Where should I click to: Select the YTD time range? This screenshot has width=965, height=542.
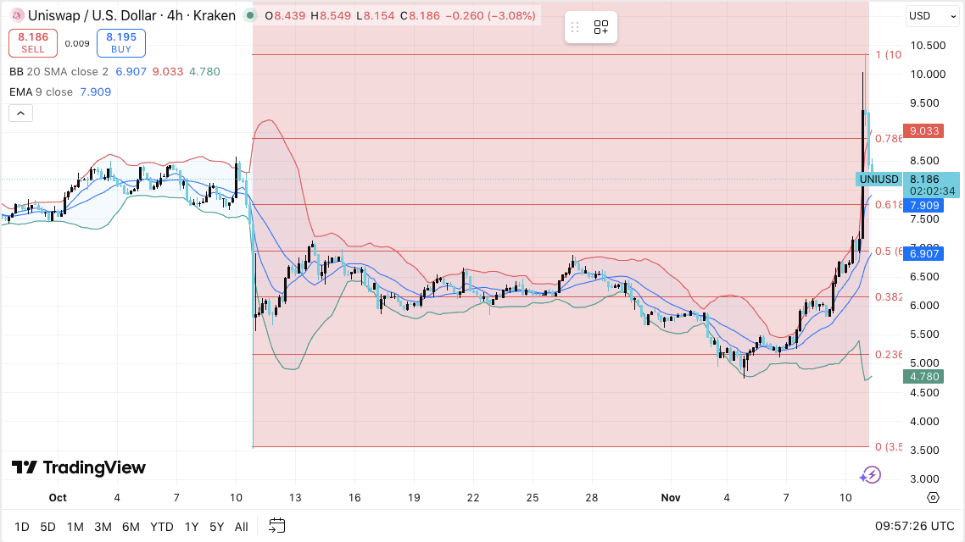click(163, 527)
